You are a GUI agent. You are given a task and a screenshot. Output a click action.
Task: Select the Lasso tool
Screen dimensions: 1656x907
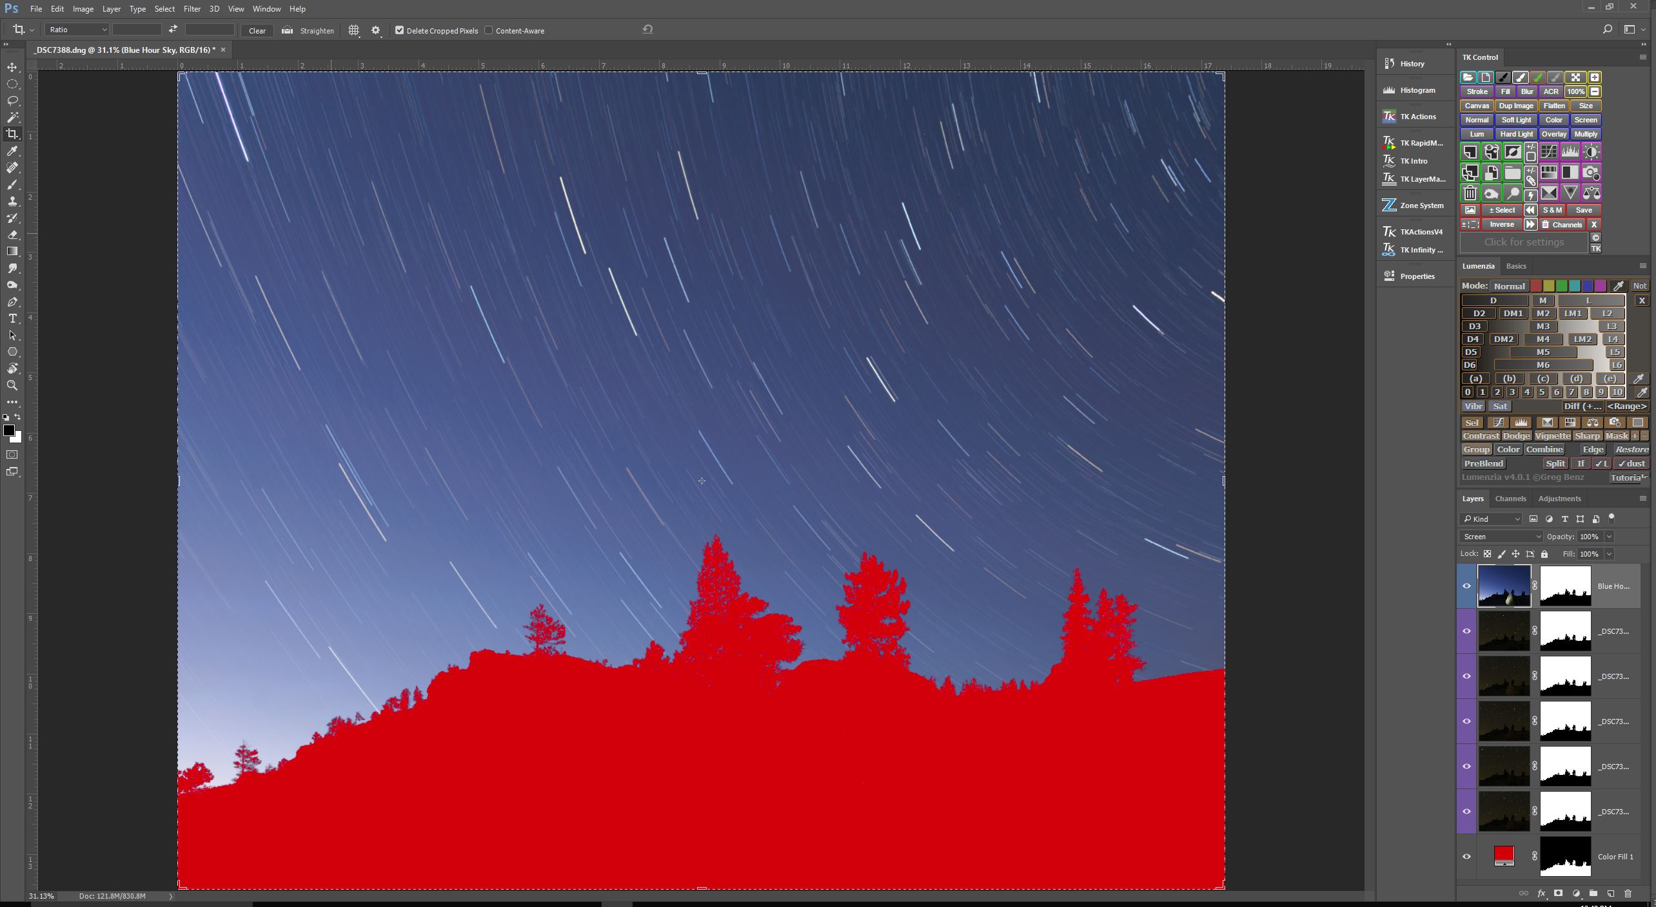coord(12,101)
